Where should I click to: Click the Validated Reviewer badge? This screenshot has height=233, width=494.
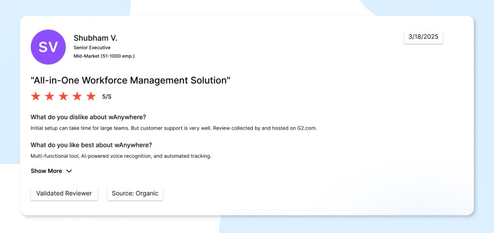[64, 193]
